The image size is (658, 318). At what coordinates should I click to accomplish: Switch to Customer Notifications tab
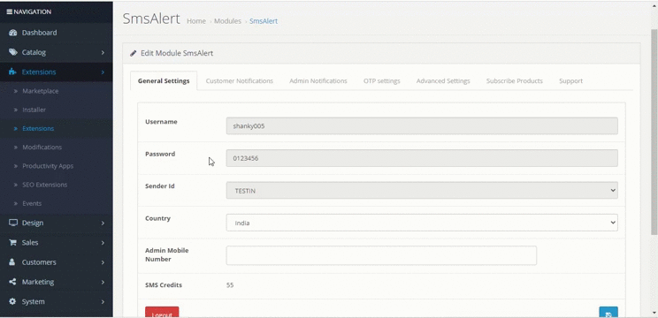[x=239, y=81]
